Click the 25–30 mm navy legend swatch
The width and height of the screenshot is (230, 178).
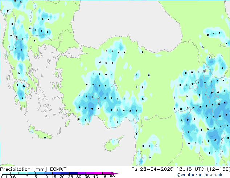[x=73, y=173]
